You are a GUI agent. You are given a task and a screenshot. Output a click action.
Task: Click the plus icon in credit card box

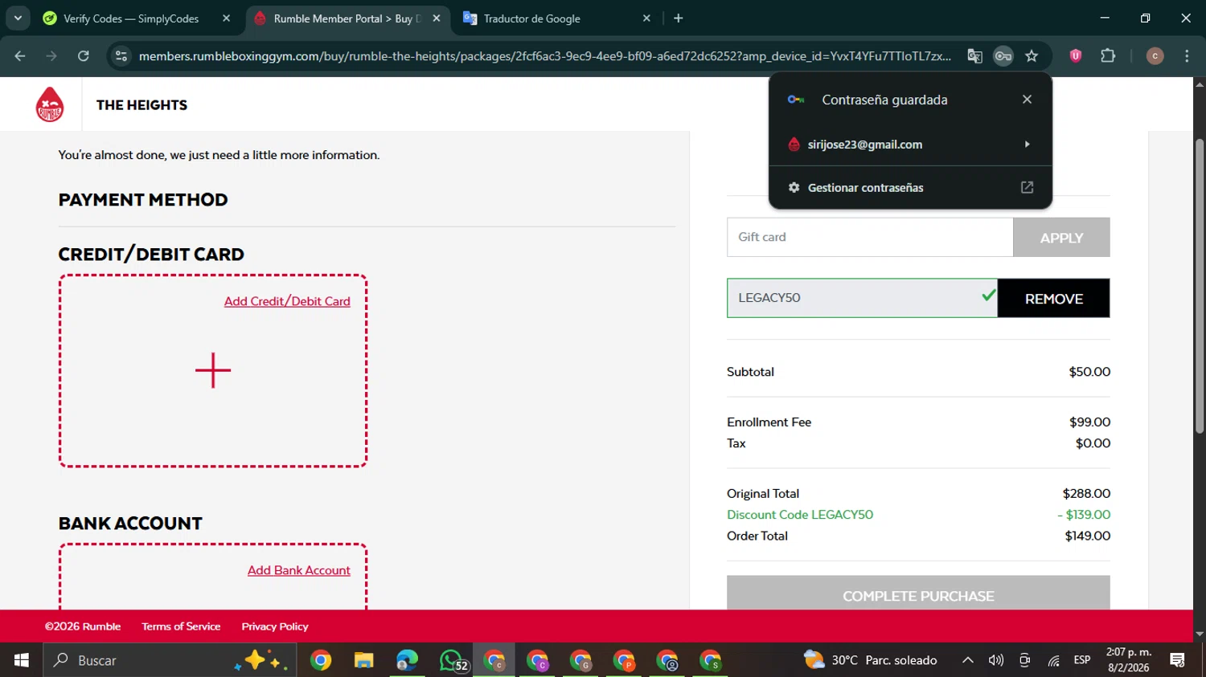(x=213, y=370)
